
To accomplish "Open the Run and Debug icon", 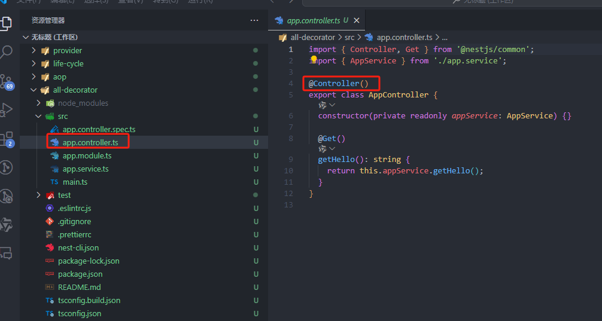I will (6, 109).
